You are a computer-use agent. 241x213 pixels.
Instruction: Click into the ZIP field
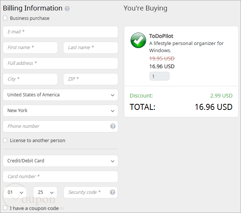coord(91,79)
